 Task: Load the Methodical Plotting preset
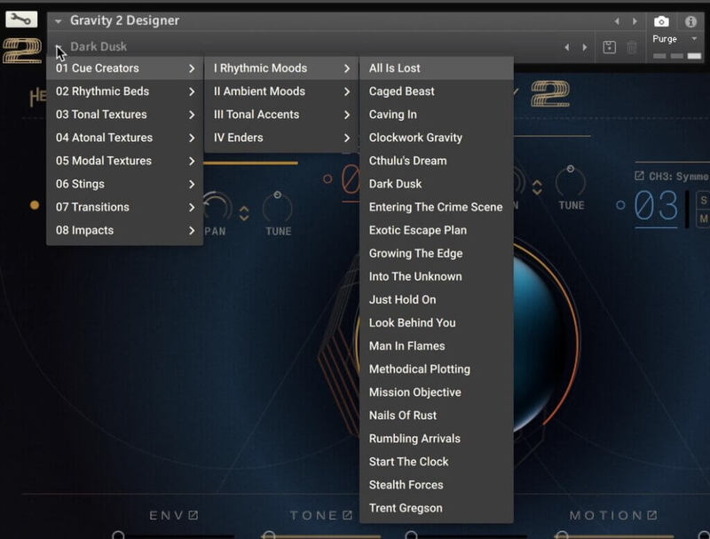click(x=437, y=369)
